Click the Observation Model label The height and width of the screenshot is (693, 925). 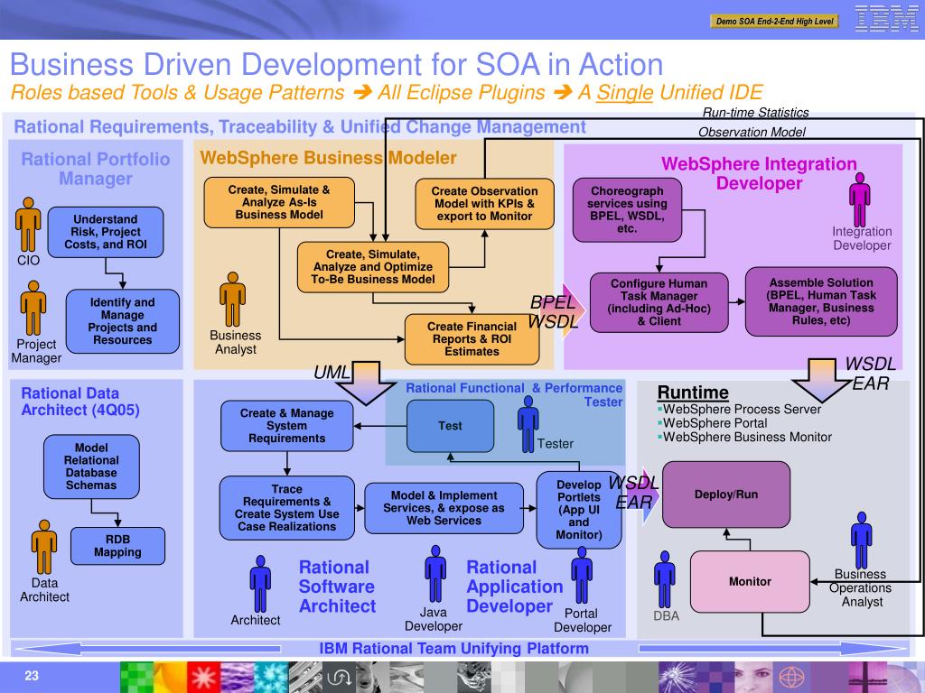click(752, 132)
